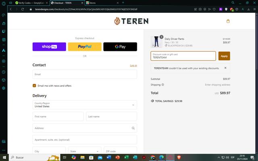This screenshot has height=161, width=258.
Task: Focus the Address field
Action: click(85, 128)
